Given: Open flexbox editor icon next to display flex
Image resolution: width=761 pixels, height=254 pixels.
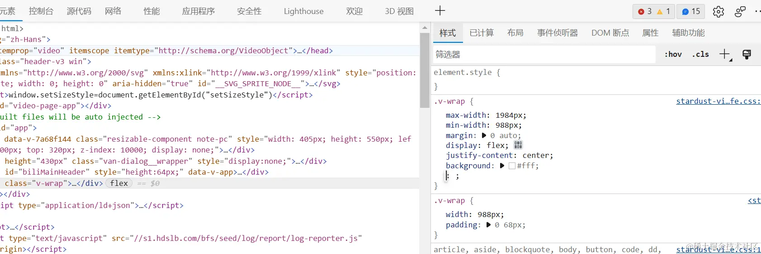Looking at the screenshot, I should (x=518, y=145).
